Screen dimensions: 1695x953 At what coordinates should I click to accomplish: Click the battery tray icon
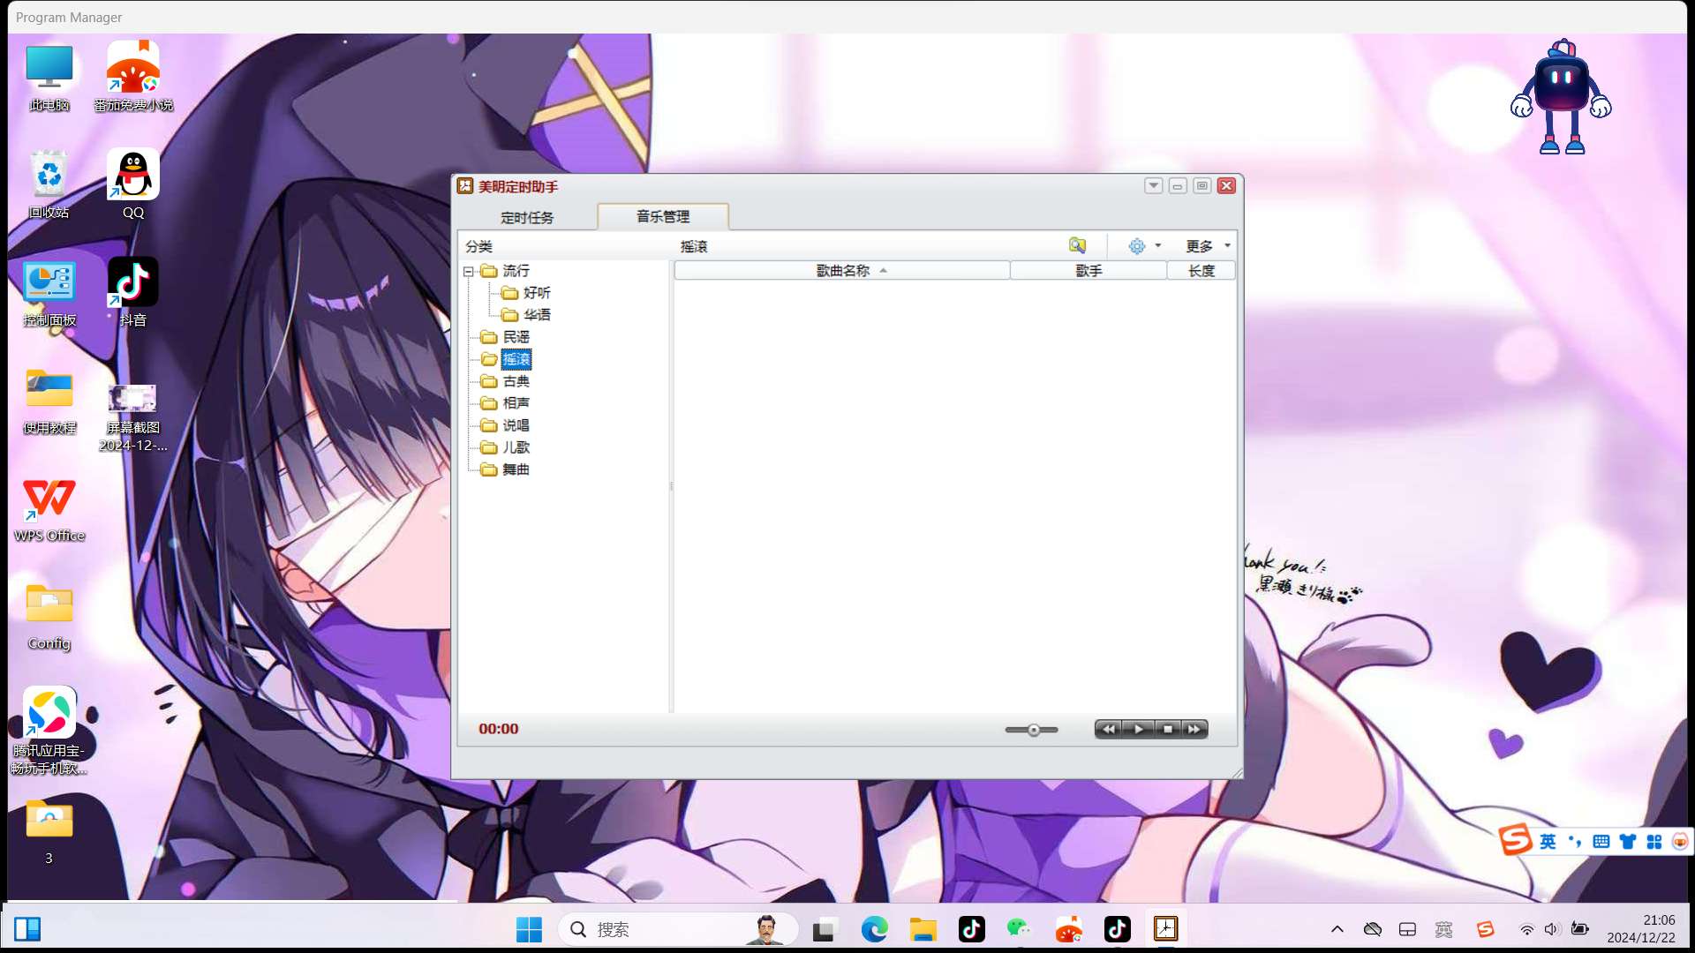coord(1580,929)
